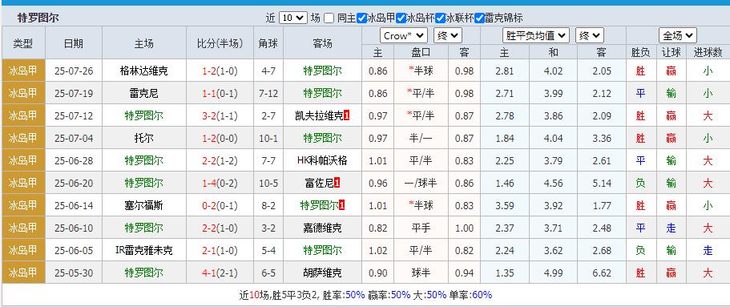Click the red card badge beside 凯夫拉维克
The image size is (730, 307).
[346, 116]
